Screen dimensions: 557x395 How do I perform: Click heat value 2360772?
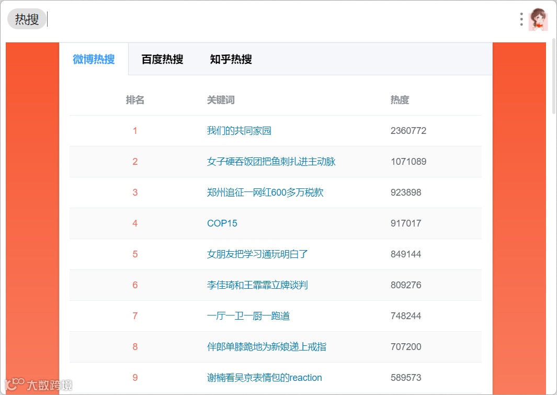[408, 131]
